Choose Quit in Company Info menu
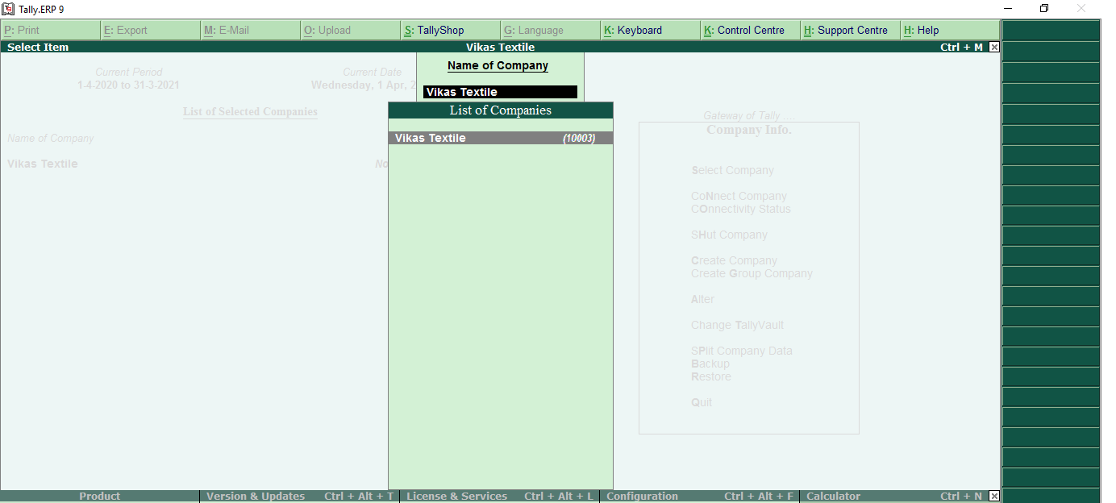This screenshot has height=503, width=1116. [702, 402]
